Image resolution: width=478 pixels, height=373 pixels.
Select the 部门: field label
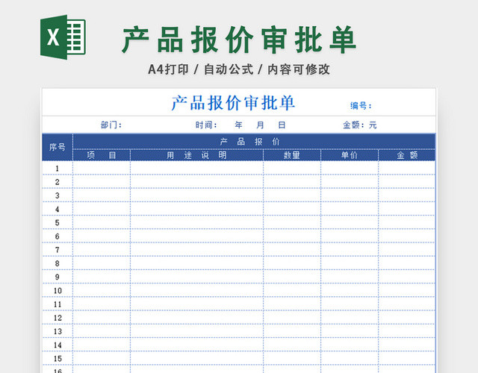111,125
